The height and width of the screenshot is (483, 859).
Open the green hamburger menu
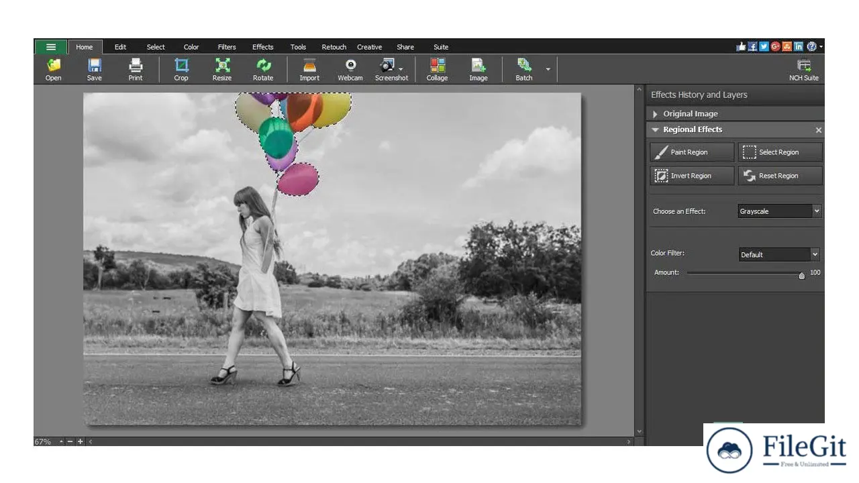click(x=51, y=47)
